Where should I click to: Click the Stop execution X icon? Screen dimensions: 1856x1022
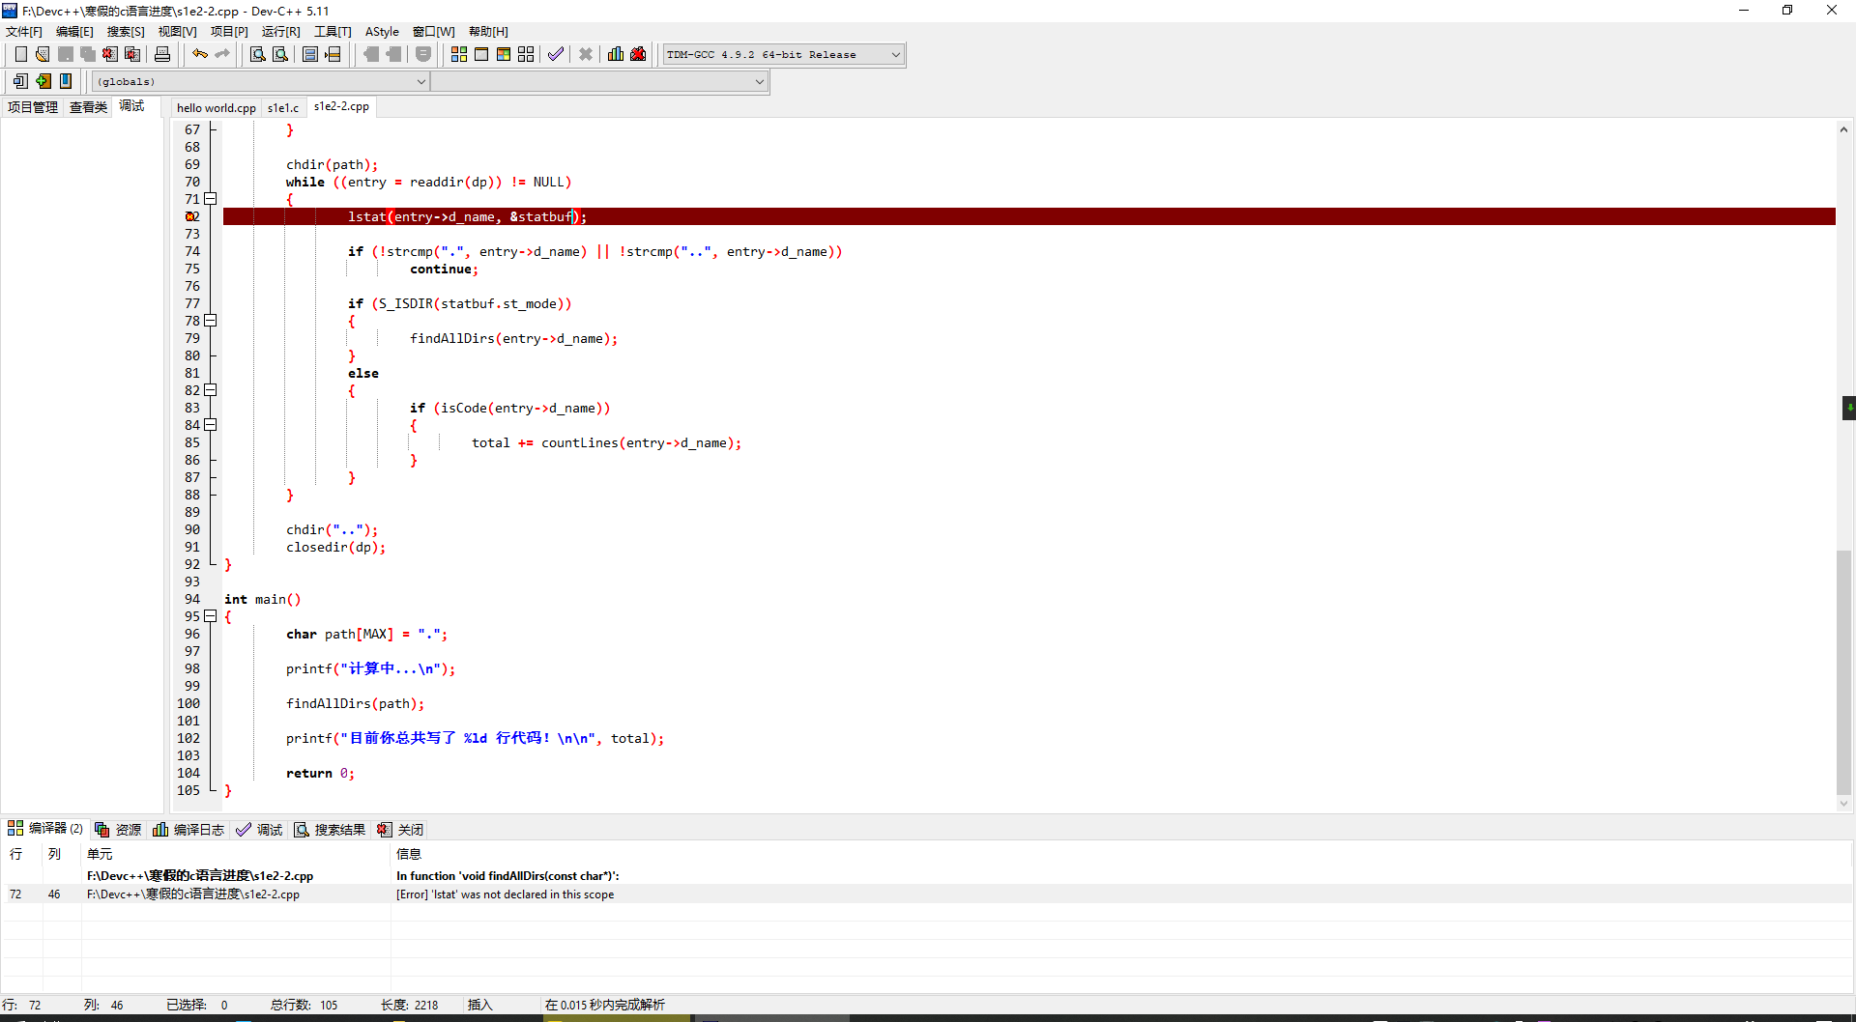tap(586, 54)
